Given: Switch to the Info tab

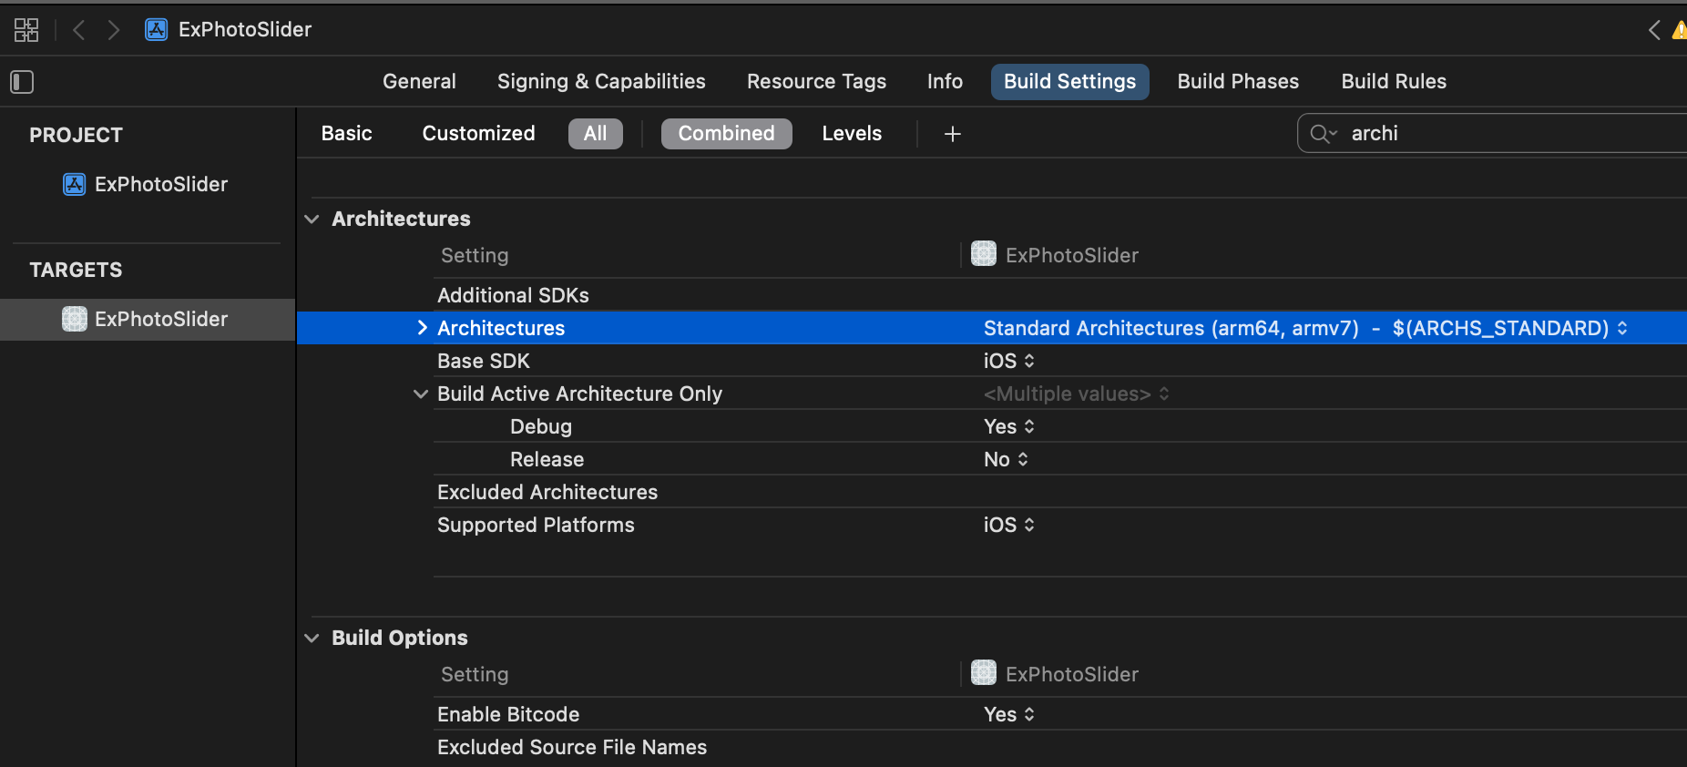Looking at the screenshot, I should pos(945,82).
